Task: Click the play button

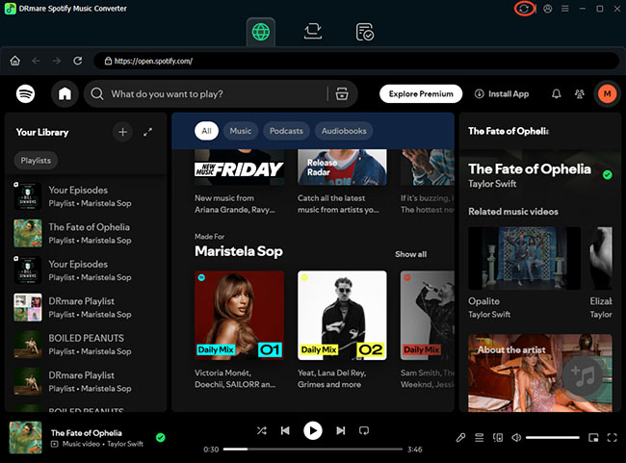Action: coord(313,430)
